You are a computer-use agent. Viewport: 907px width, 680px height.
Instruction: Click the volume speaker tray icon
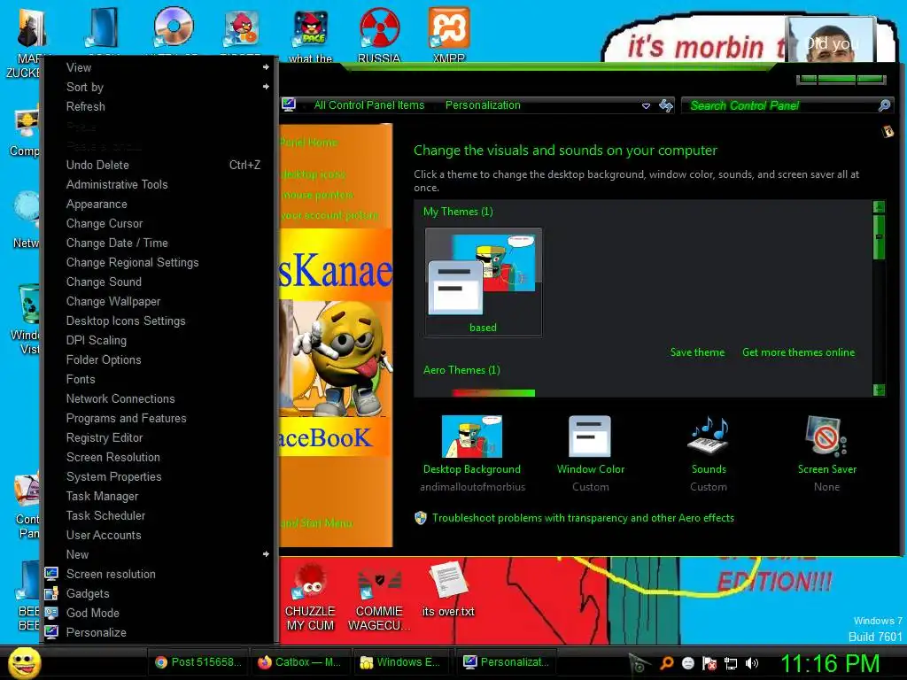click(x=752, y=663)
